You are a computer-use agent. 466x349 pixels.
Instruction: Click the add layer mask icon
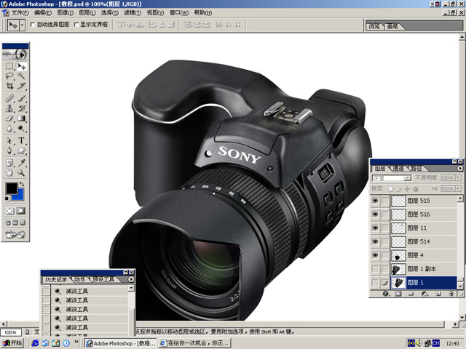point(398,294)
